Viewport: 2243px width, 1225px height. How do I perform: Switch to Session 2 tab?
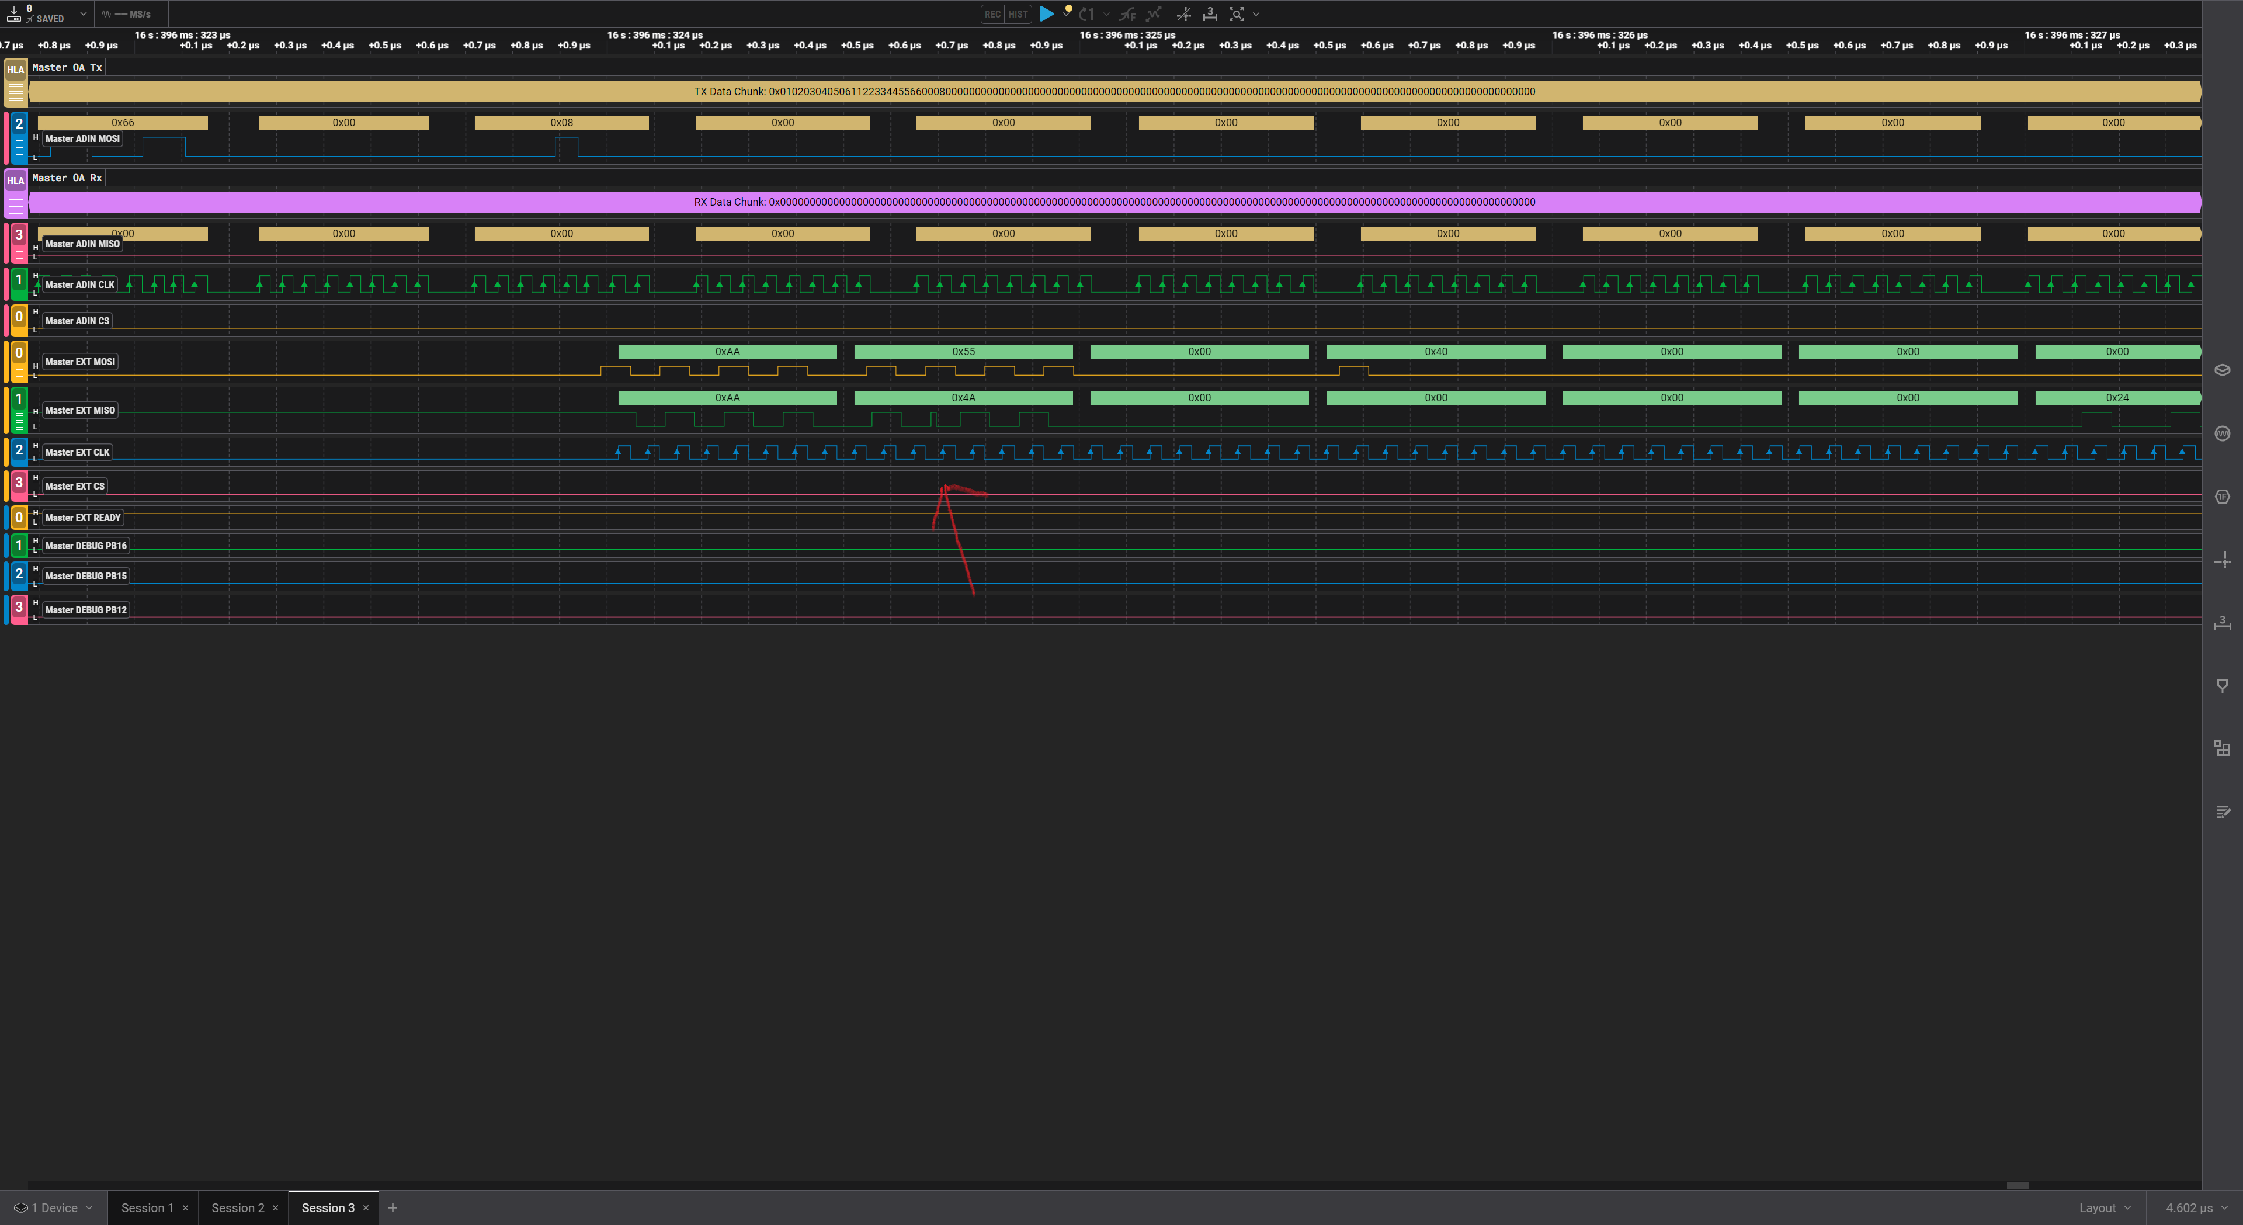pyautogui.click(x=237, y=1207)
